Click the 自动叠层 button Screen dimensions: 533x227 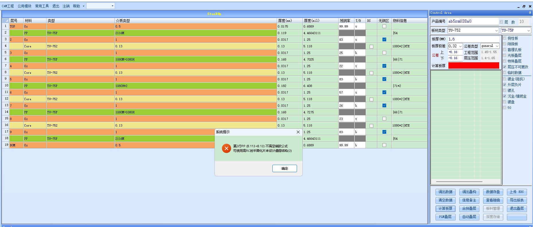pyautogui.click(x=469, y=217)
